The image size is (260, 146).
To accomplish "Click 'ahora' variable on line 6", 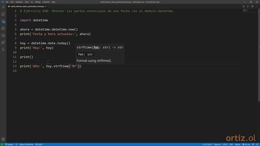I will point(84,34).
